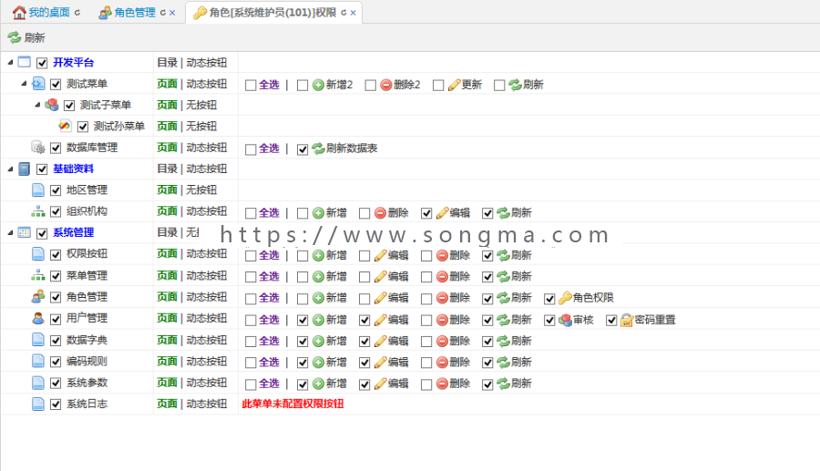Uncheck the 系统日志 menu checkbox

[x=56, y=404]
